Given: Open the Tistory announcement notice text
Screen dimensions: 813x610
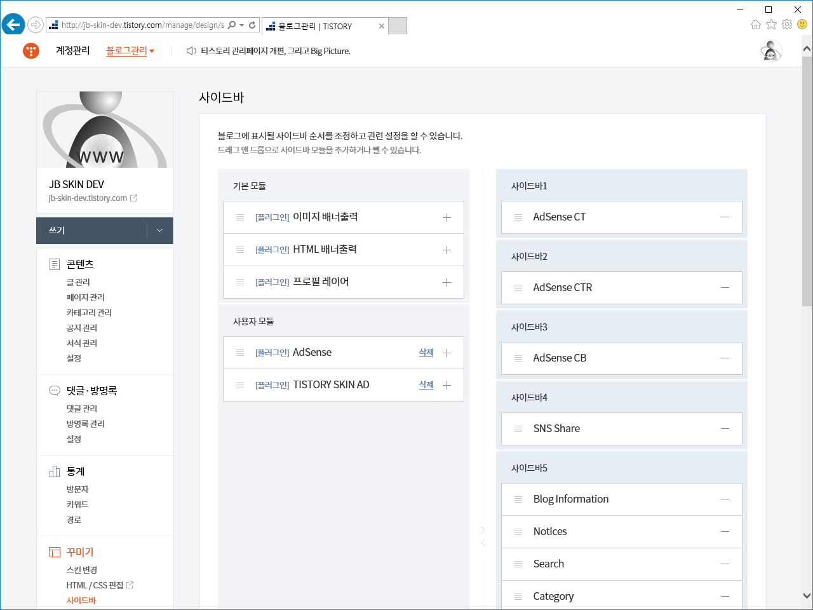Looking at the screenshot, I should [276, 51].
